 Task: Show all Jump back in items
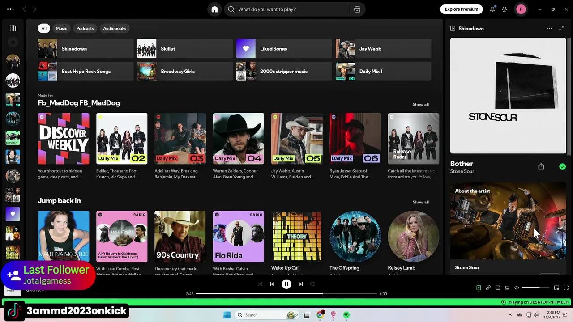point(420,202)
